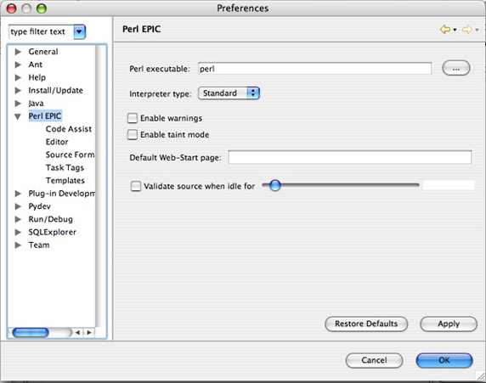Expand the General tree node
Viewport: 486px width, 383px height.
pyautogui.click(x=18, y=52)
